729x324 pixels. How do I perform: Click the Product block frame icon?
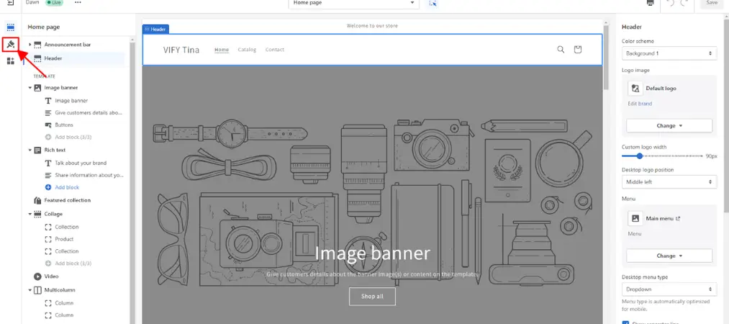click(x=48, y=239)
